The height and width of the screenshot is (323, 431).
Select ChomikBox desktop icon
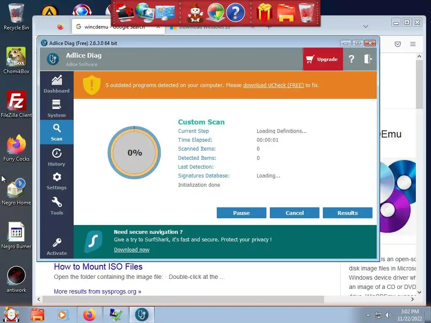point(16,60)
